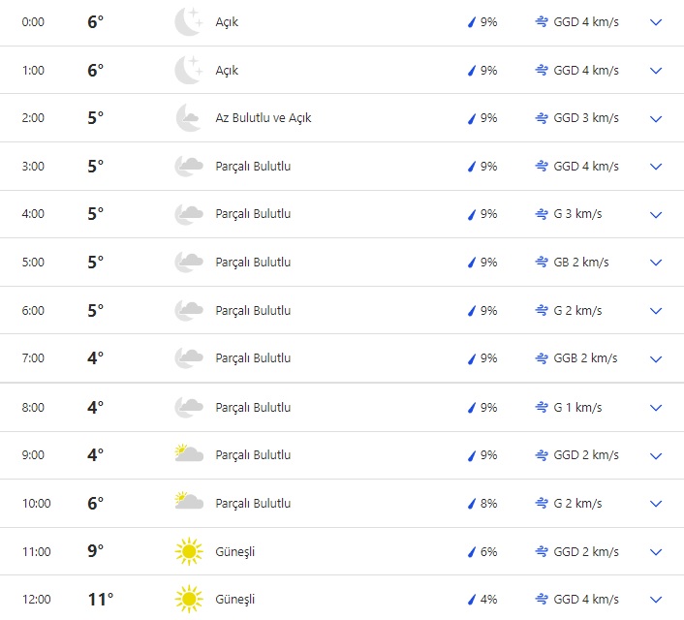Expand the 3:00 row with the chevron
Screen dimensions: 684x620
(x=656, y=167)
